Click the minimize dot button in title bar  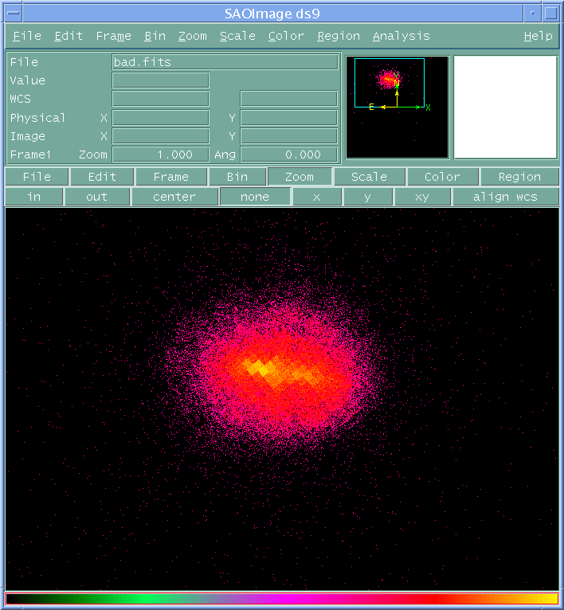pos(532,13)
